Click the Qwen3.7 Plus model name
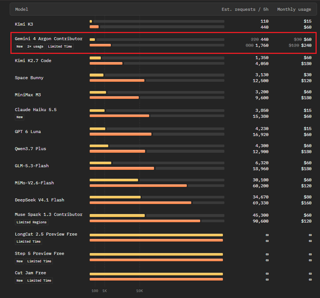The image size is (320, 298). [x=31, y=149]
